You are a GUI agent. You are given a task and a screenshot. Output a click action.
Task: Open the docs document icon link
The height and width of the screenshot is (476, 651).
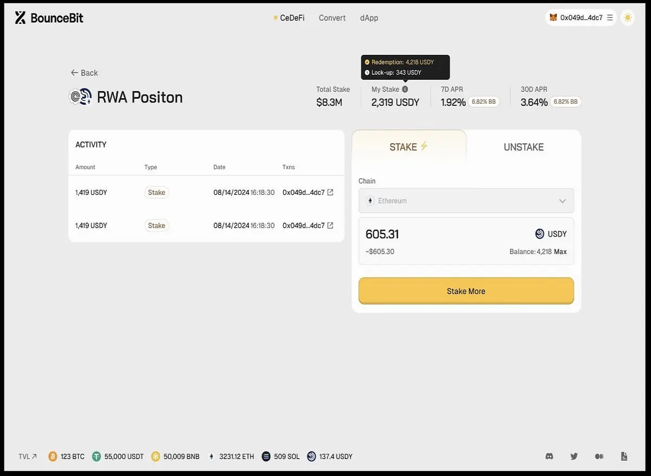(x=624, y=456)
